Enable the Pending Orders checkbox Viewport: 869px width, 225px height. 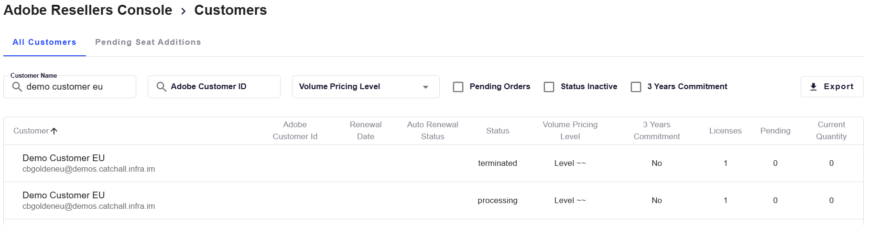[458, 87]
